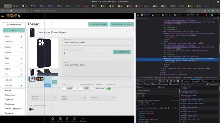220x123 pixels.
Task: Click the teal add-image plus button in gallery
Action: [x=55, y=82]
